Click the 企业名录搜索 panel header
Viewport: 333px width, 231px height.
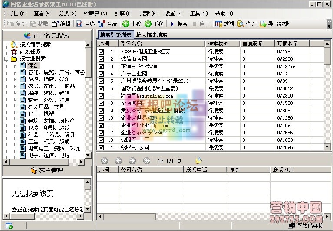[47, 36]
